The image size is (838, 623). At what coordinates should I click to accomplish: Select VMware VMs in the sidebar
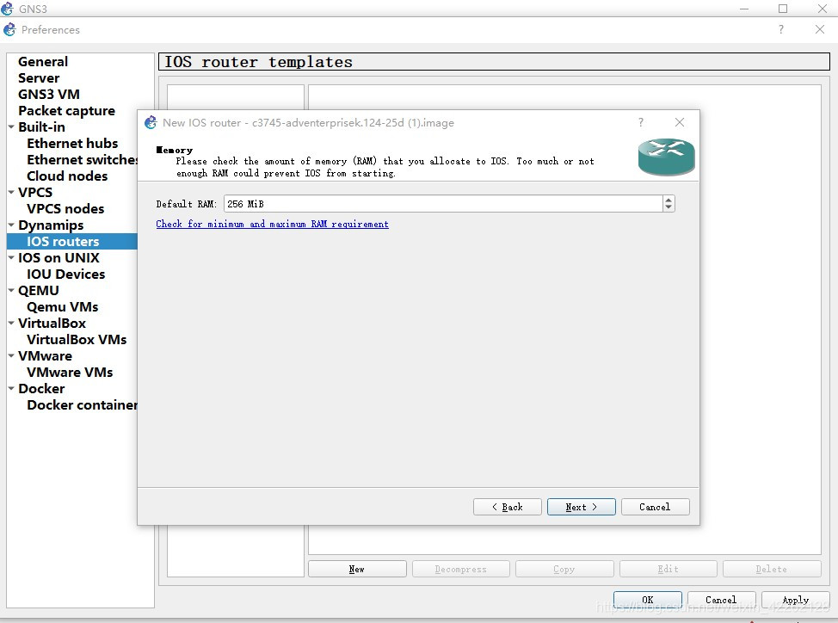[70, 372]
